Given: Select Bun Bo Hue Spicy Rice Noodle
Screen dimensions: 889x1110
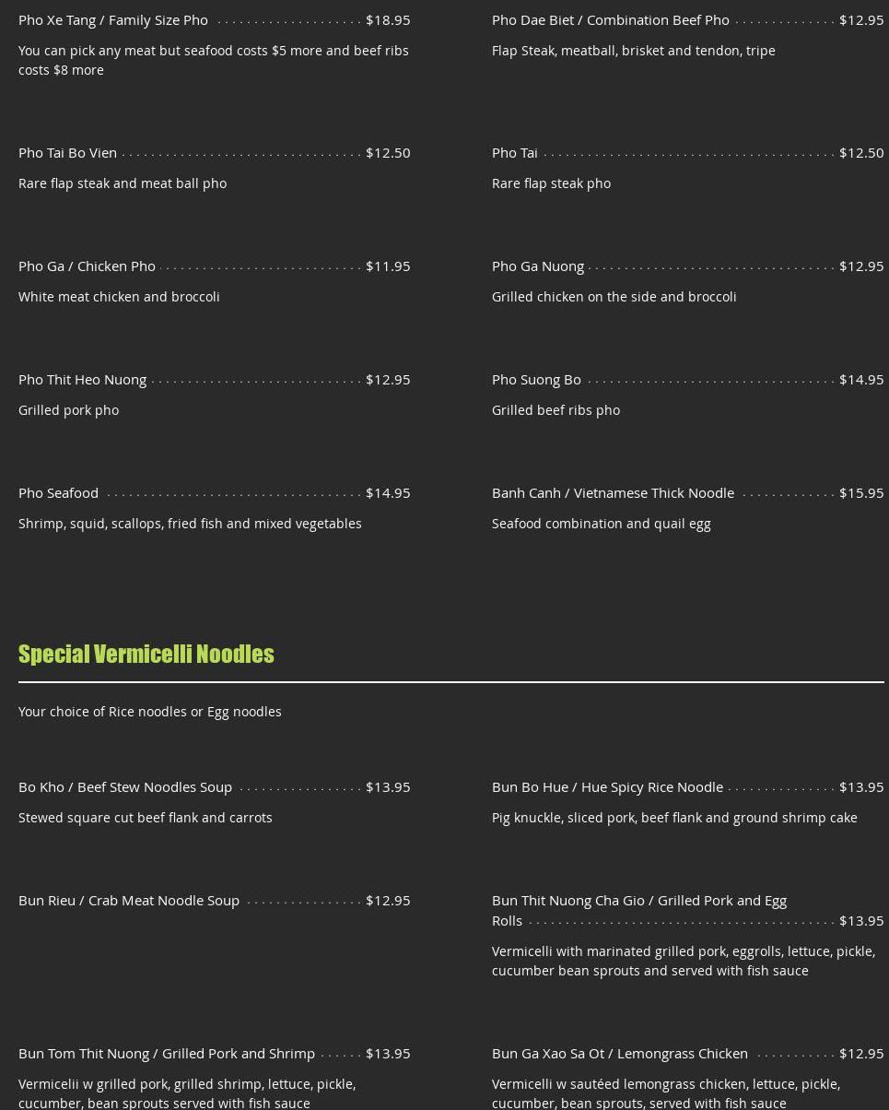Looking at the screenshot, I should pos(607,786).
